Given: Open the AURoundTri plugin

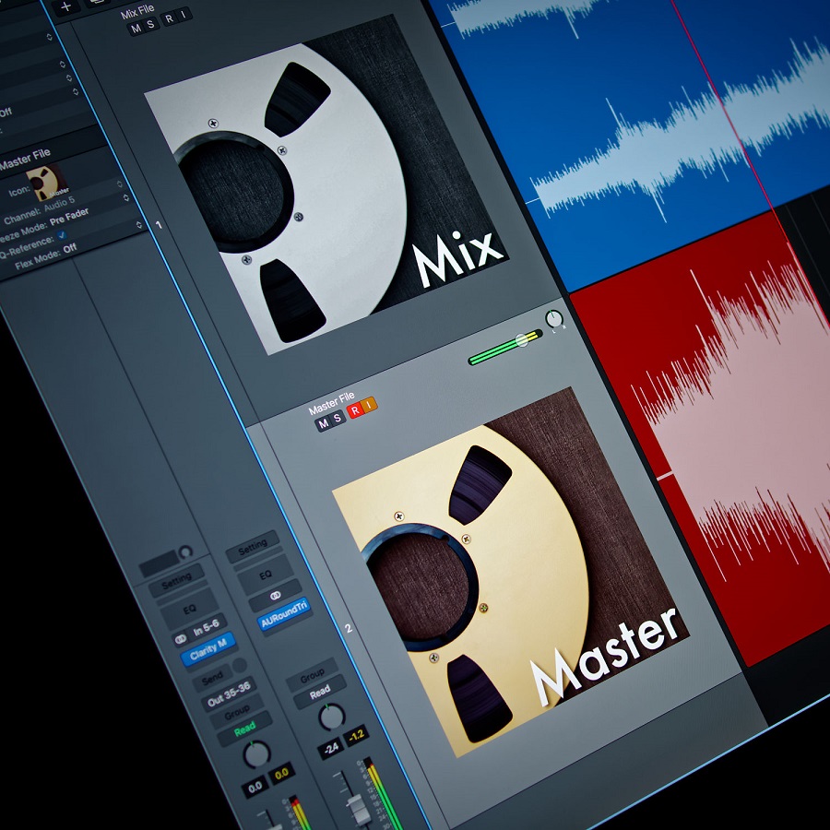Looking at the screenshot, I should (284, 614).
